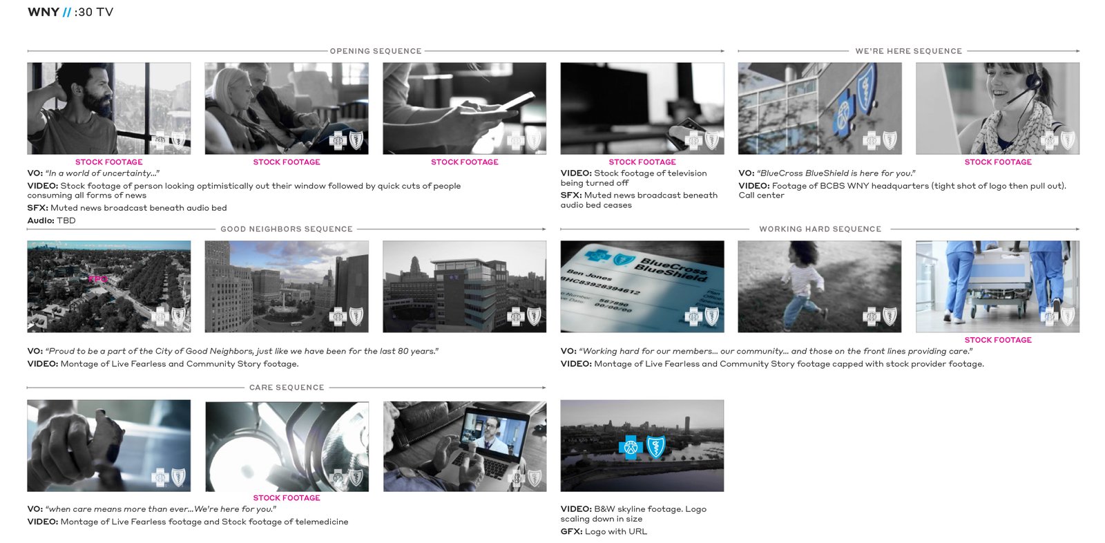This screenshot has height=543, width=1105.
Task: Open the aerial neighborhood street frame
Action: 109,287
